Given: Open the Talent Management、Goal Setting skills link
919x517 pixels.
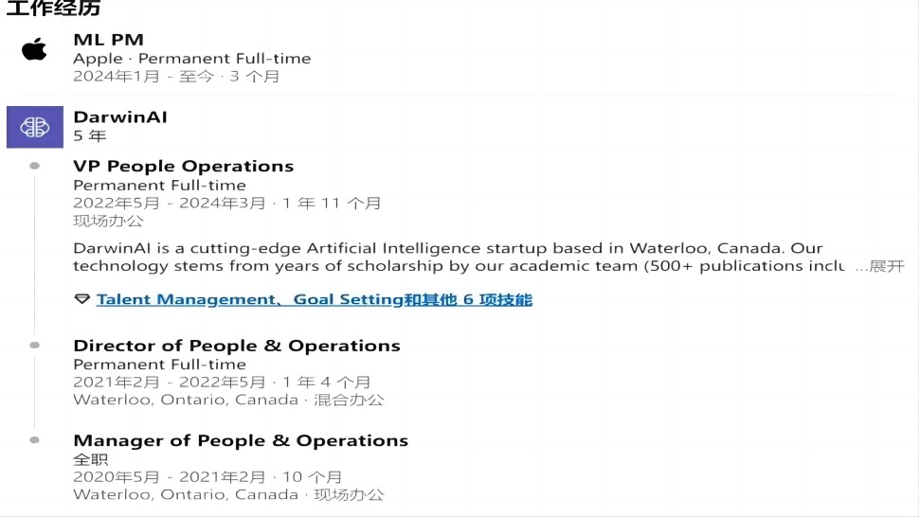Looking at the screenshot, I should click(x=314, y=300).
